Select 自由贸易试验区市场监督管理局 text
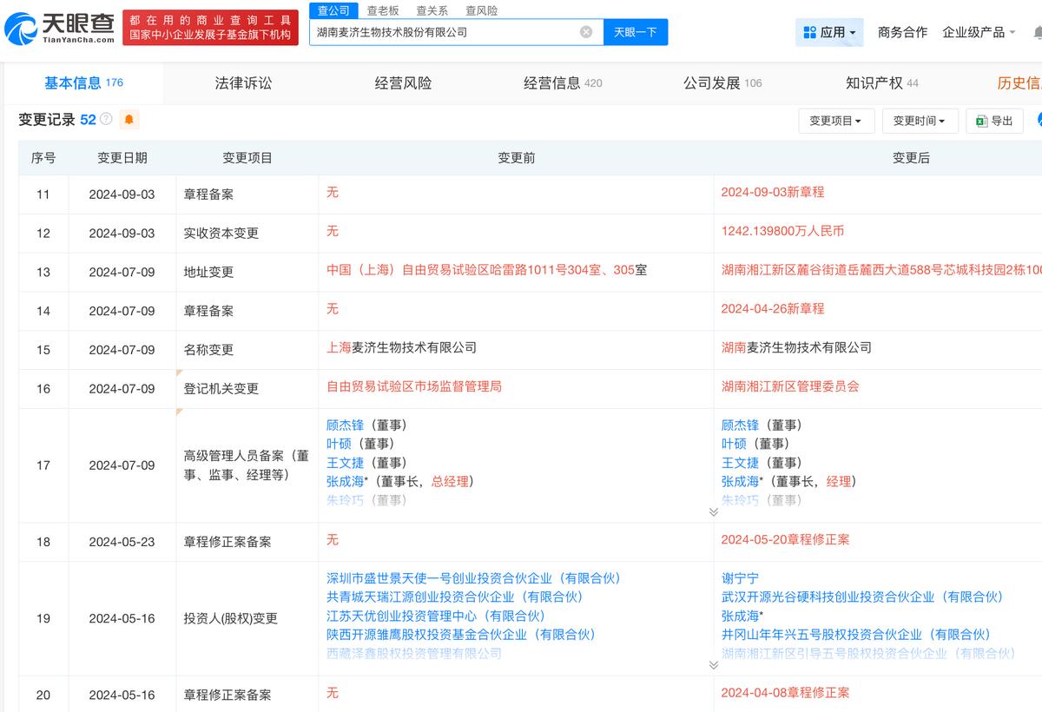Viewport: 1042px width, 712px height. pos(414,386)
